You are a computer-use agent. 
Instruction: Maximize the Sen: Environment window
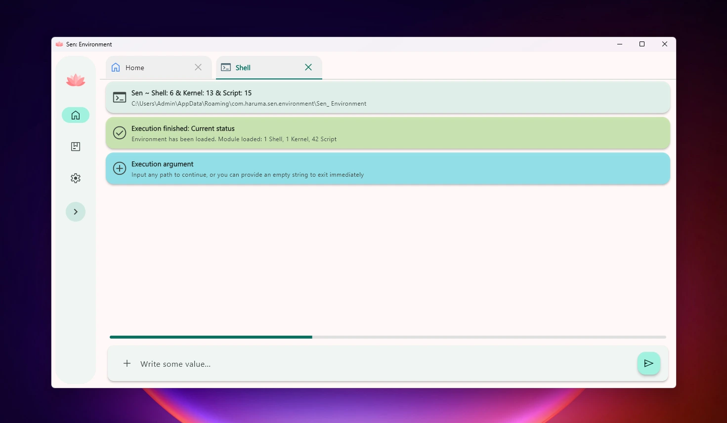pos(642,44)
